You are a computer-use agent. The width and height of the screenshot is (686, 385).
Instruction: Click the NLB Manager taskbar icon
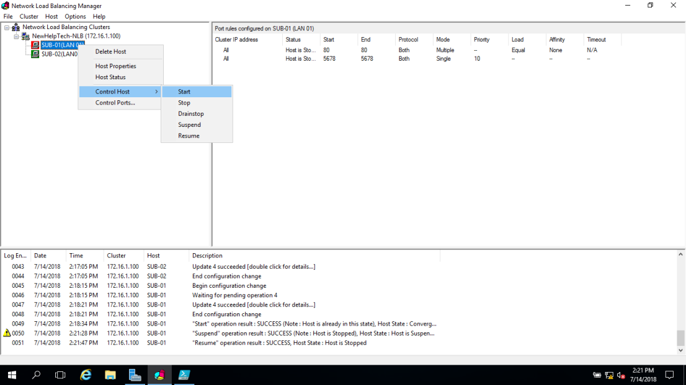click(159, 375)
